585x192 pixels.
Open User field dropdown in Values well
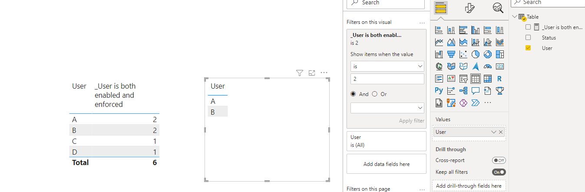point(493,132)
